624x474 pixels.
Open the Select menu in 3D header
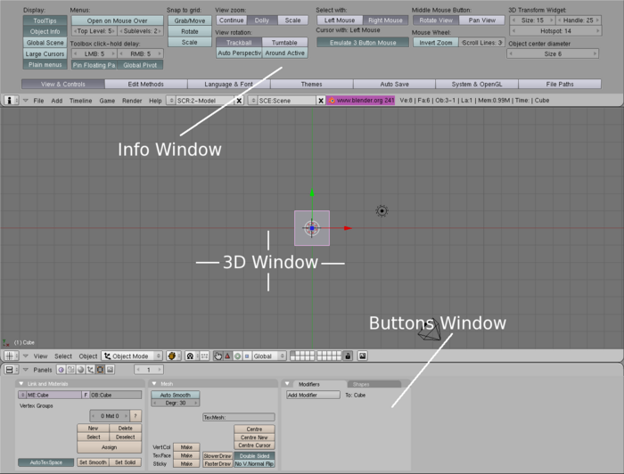coord(63,355)
